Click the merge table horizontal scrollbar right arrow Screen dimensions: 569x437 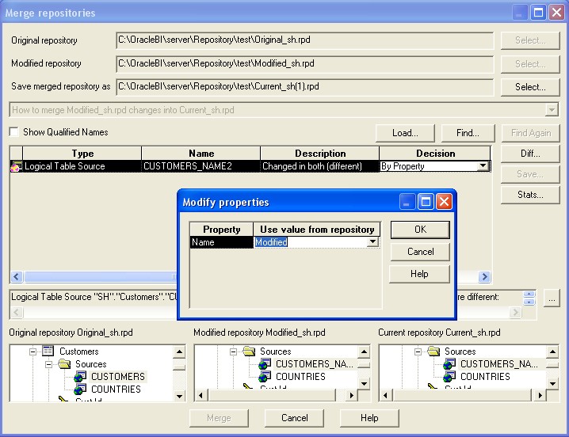pyautogui.click(x=484, y=277)
